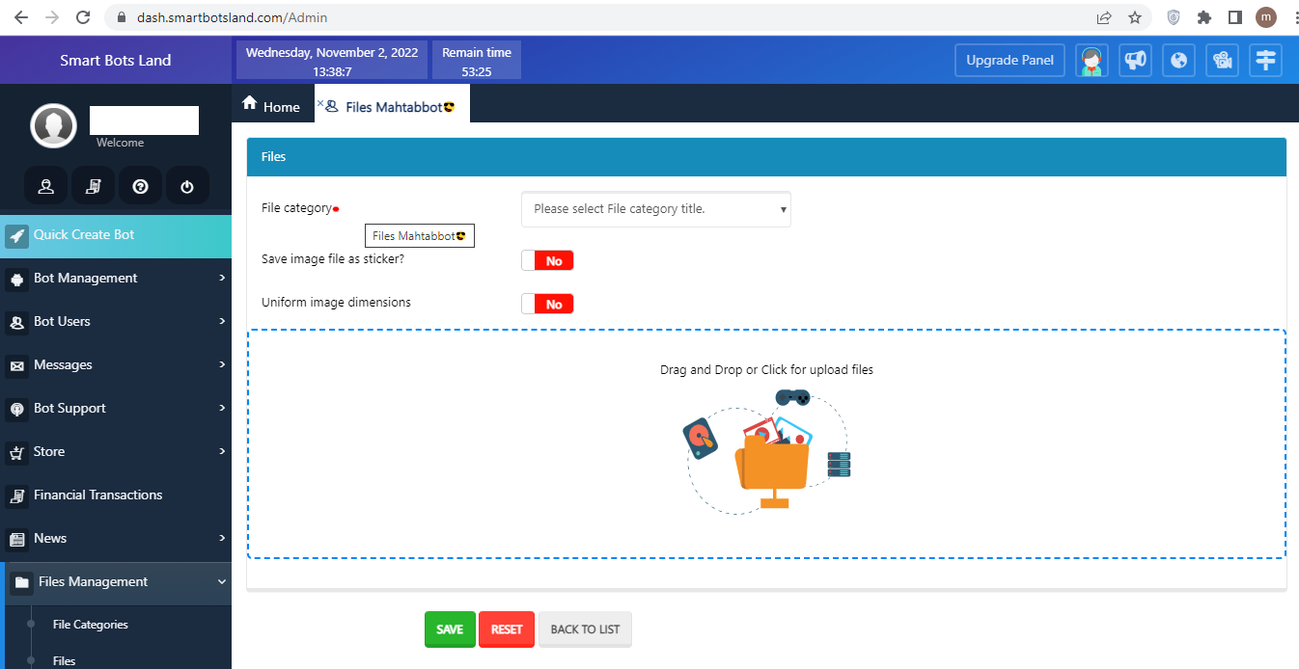Click the cart icon beside Store
The image size is (1299, 669).
(16, 452)
